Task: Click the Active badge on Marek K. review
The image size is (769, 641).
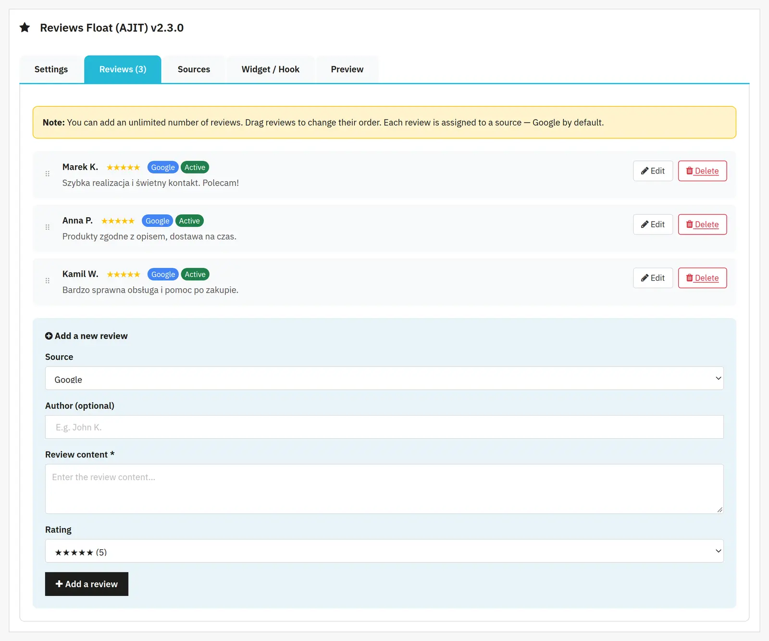Action: (x=195, y=167)
